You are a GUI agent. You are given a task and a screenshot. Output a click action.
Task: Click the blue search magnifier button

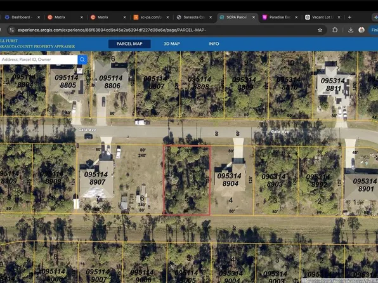[x=82, y=60]
